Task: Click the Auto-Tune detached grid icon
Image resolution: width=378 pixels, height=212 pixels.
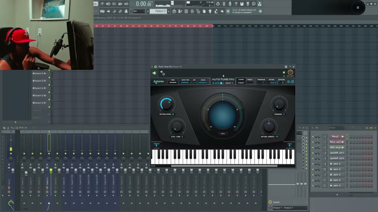Action: click(x=286, y=67)
